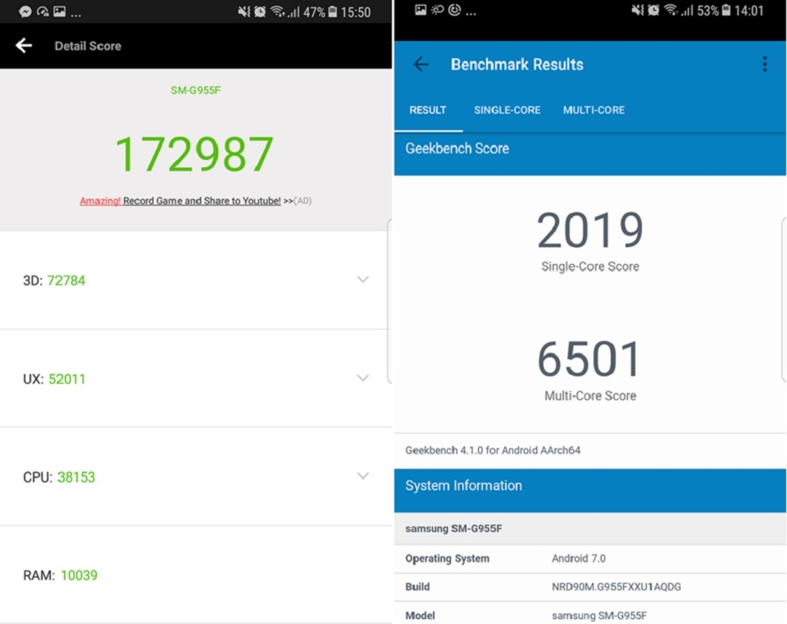Tap the 15:50 clock in the status bar
This screenshot has height=624, width=787.
(x=356, y=12)
